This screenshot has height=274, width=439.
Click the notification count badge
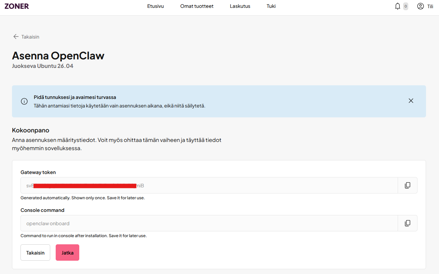coord(406,6)
